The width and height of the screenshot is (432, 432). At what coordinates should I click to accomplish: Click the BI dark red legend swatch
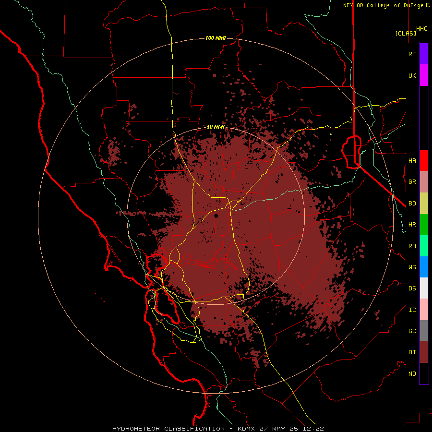tap(424, 352)
